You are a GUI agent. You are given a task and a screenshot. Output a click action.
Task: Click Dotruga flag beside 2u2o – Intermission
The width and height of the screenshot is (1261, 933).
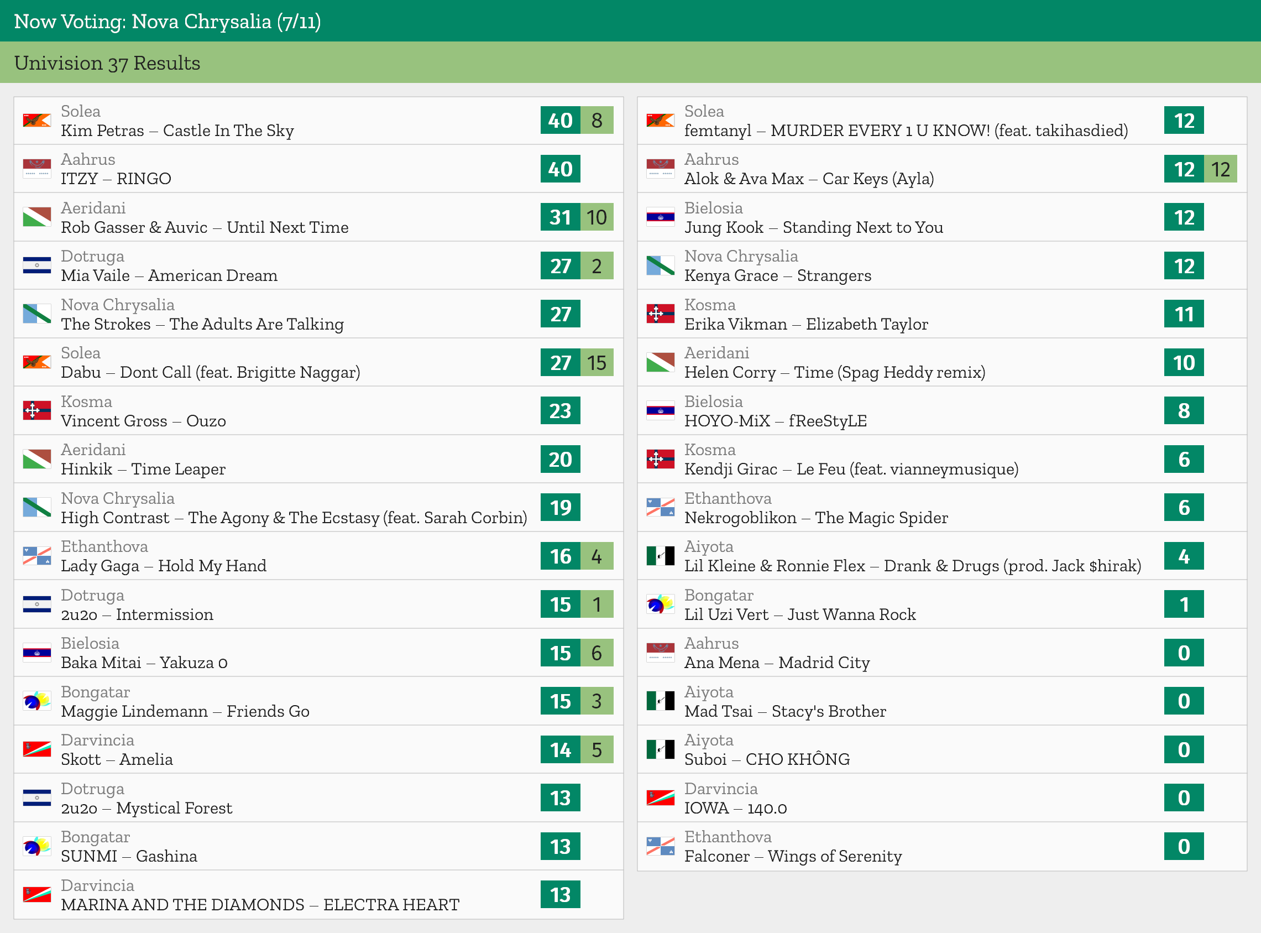[36, 604]
